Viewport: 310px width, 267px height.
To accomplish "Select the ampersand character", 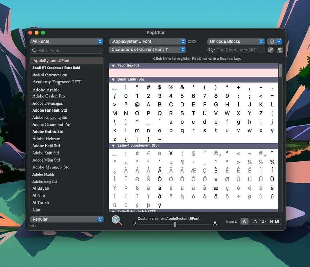I will [182, 87].
